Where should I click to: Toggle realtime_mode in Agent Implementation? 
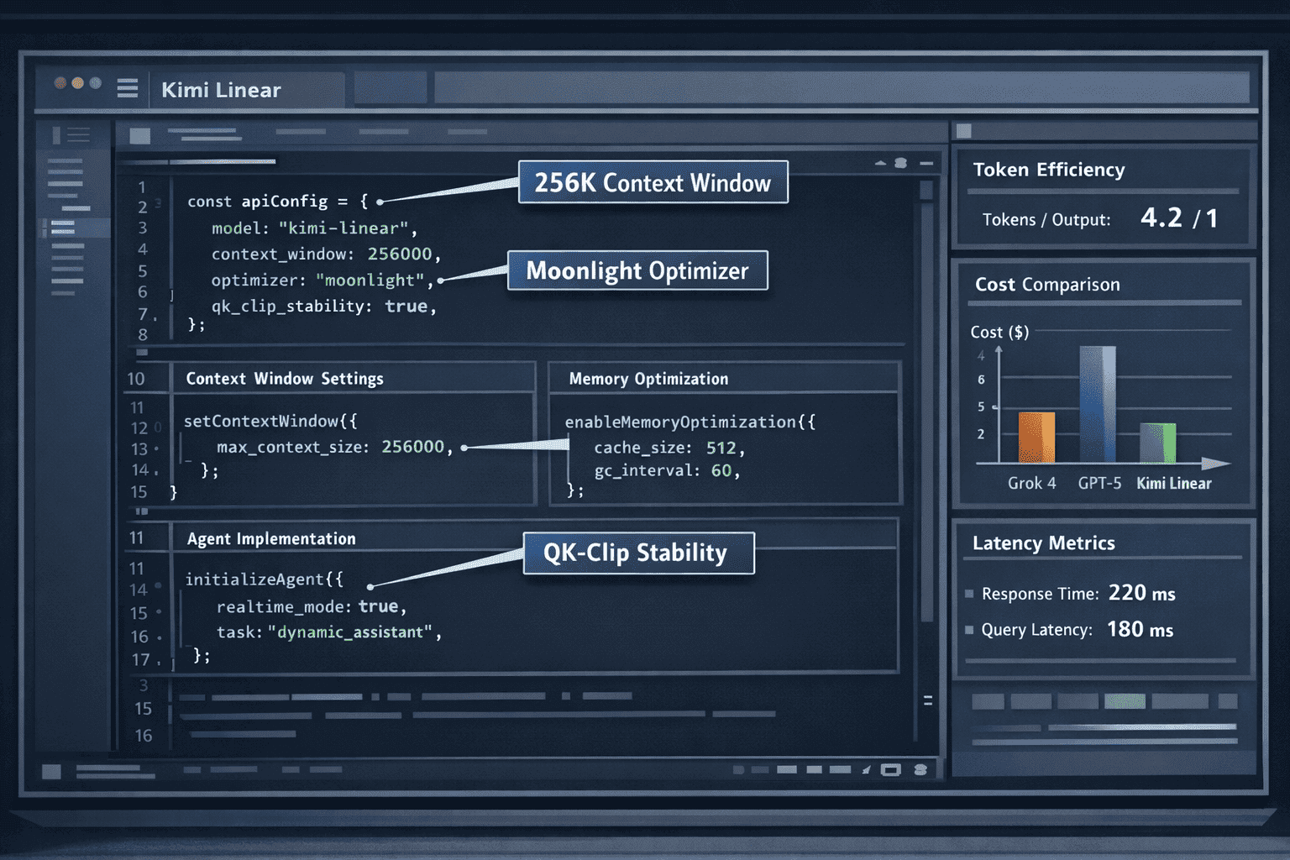pos(381,606)
